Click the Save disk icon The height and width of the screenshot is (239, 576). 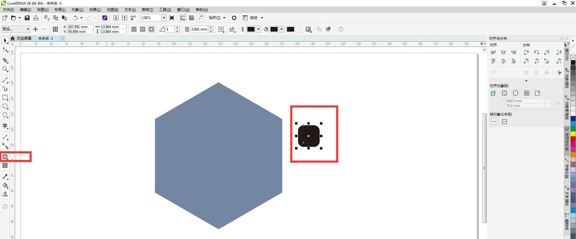click(26, 18)
